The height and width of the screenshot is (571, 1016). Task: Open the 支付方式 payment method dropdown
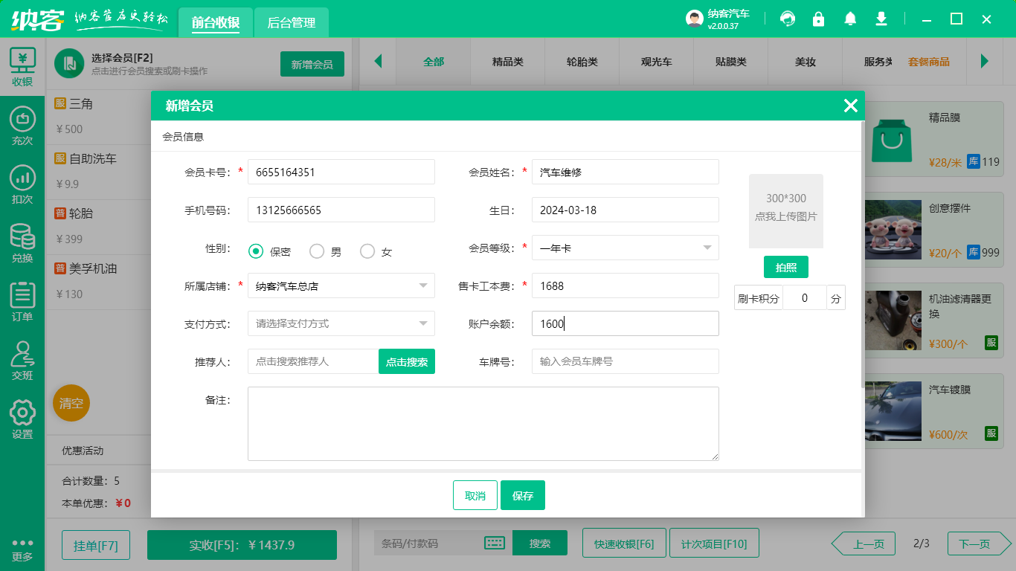[341, 323]
